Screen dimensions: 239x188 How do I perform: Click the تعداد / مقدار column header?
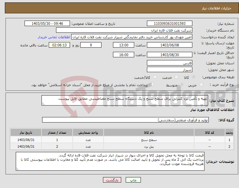[57, 133]
